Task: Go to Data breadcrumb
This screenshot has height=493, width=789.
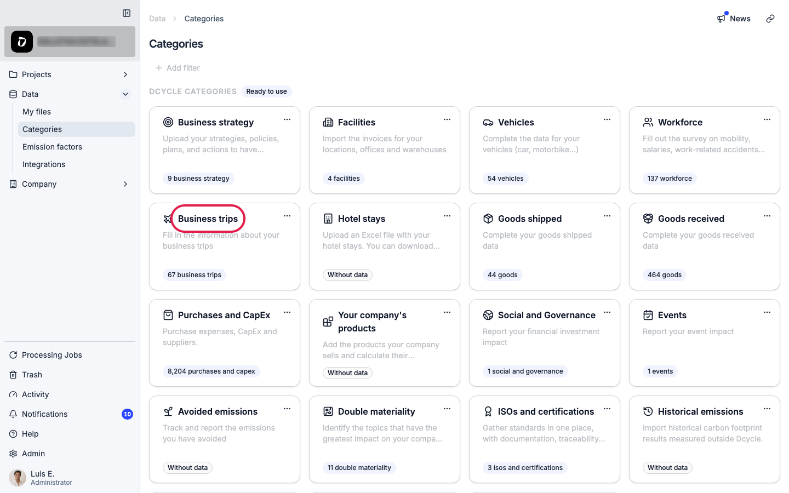Action: [157, 19]
